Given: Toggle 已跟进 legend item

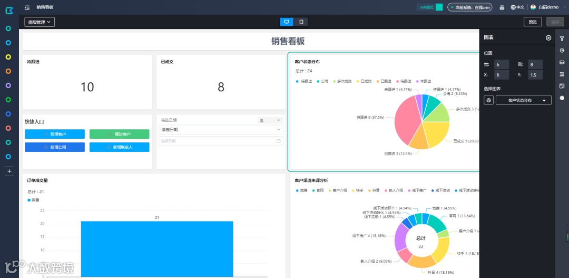Looking at the screenshot, I should pyautogui.click(x=384, y=81).
